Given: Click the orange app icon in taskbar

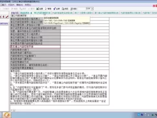Looking at the screenshot, I should [7, 115].
